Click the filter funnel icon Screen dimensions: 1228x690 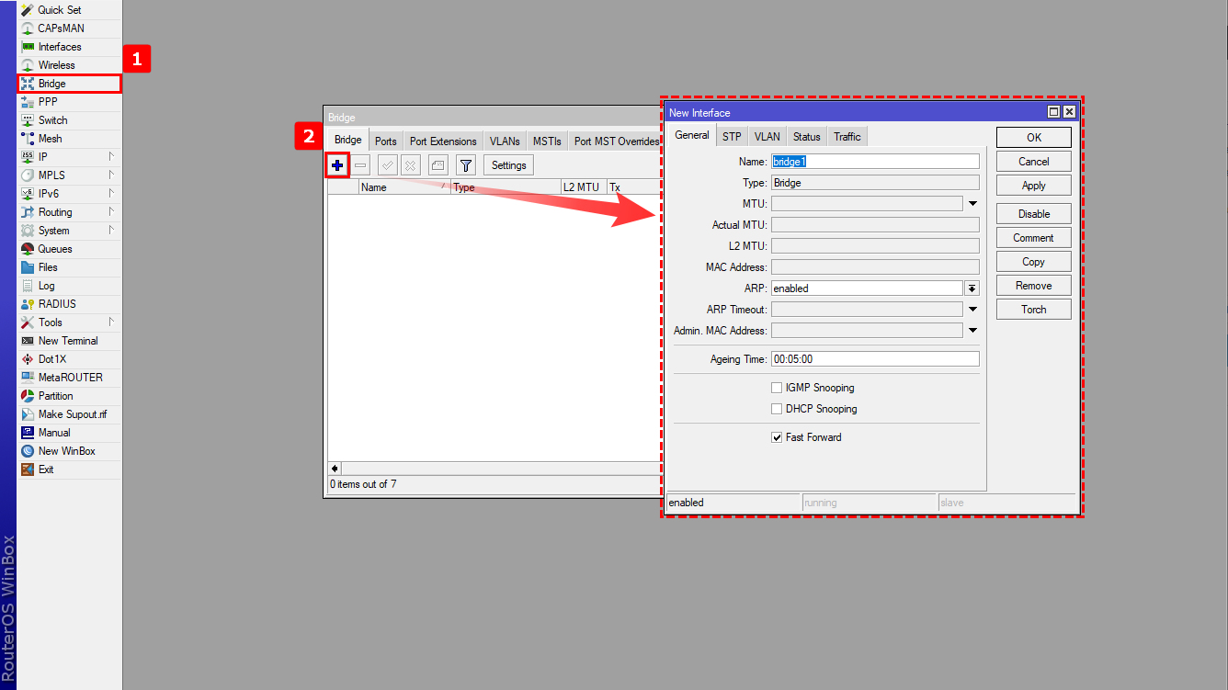pos(466,165)
